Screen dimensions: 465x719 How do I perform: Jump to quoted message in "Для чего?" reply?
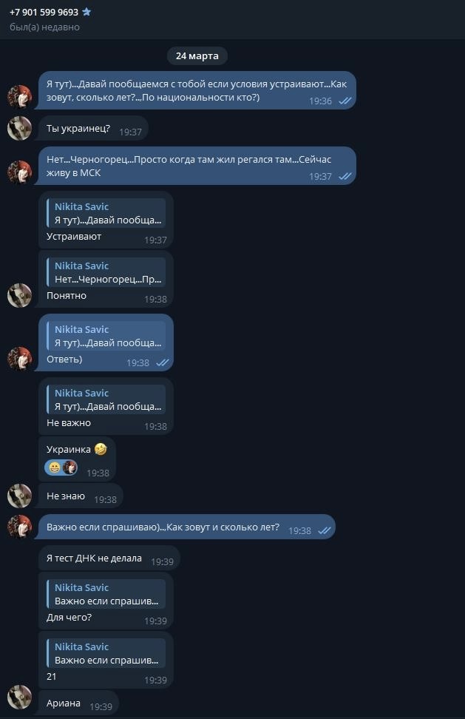pyautogui.click(x=106, y=595)
